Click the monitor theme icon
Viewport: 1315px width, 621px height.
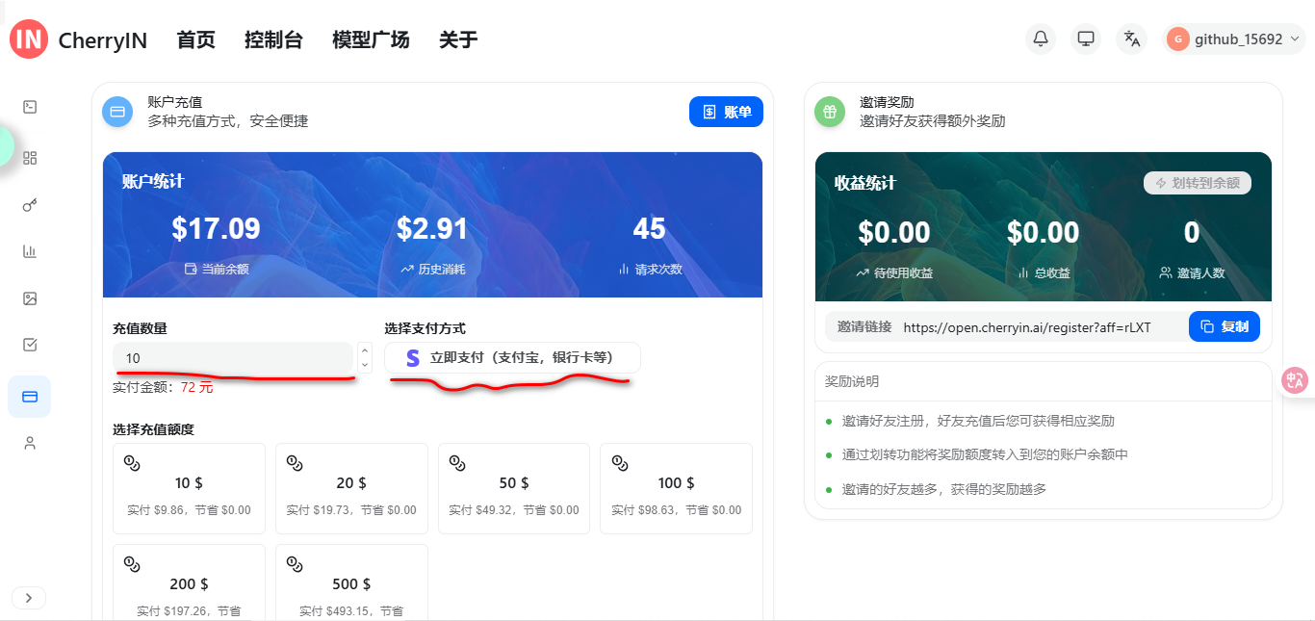click(1086, 39)
